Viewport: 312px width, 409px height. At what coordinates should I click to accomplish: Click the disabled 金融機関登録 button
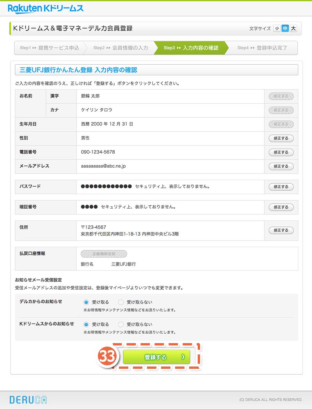[104, 254]
